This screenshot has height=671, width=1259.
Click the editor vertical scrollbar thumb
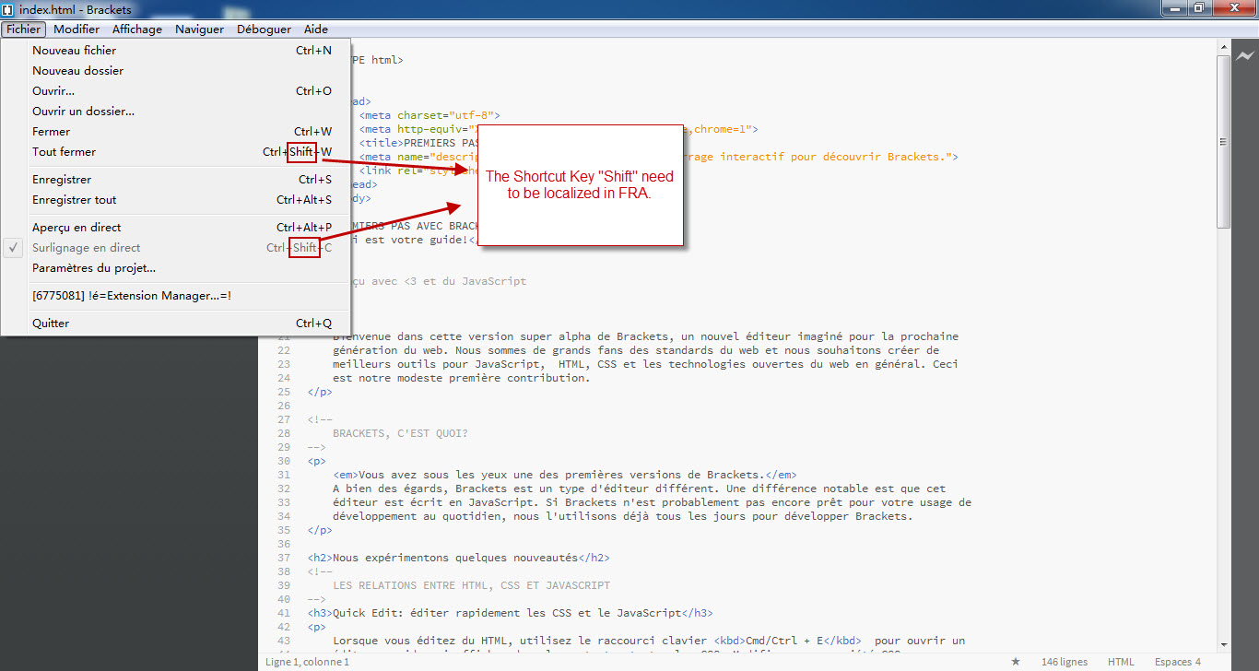pos(1223,142)
